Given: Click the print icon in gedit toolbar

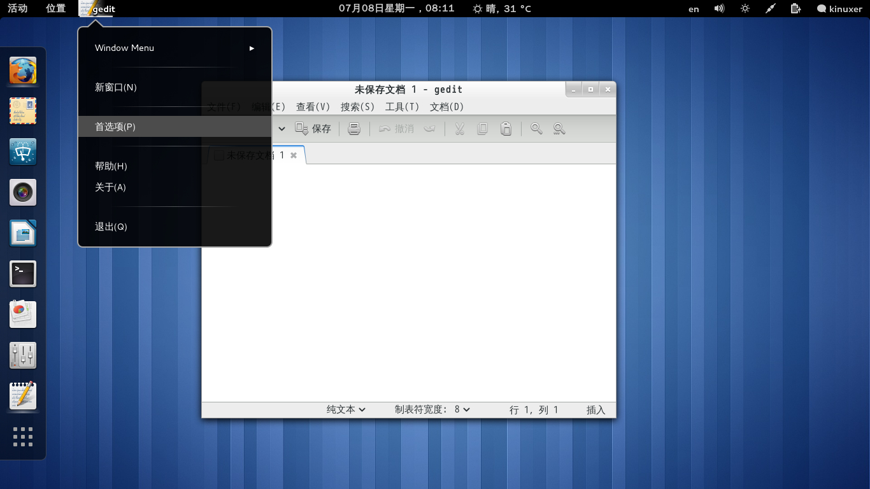Looking at the screenshot, I should coord(355,129).
